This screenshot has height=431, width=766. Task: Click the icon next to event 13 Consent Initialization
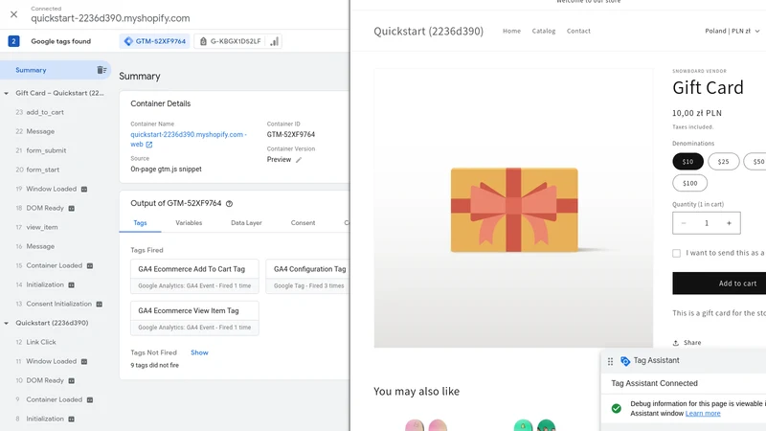coord(100,304)
